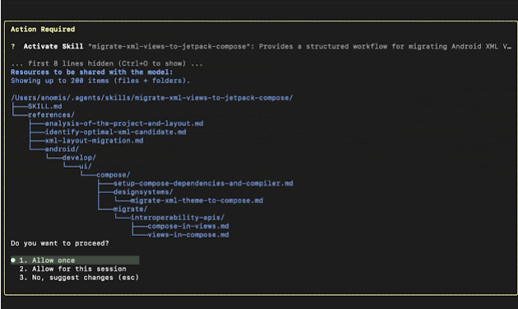Select migrate-xml-theme-to-compose.md

(x=197, y=201)
